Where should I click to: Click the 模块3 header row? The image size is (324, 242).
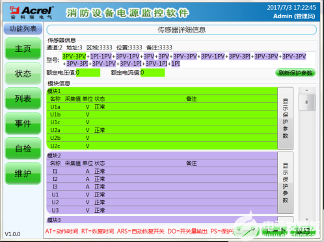pos(162,220)
